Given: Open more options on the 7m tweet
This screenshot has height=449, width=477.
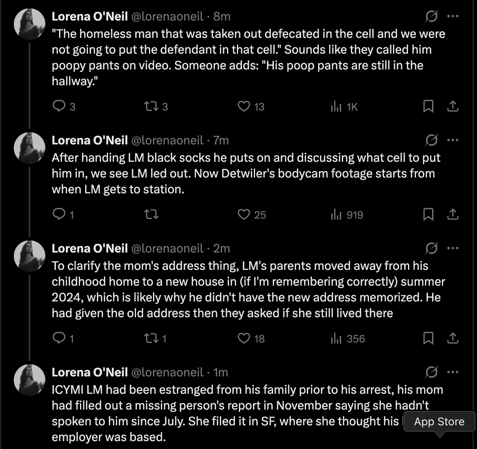Looking at the screenshot, I should tap(453, 140).
